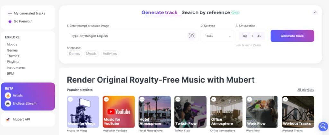Click Music for Vlogs caption text below thumbnail

pyautogui.click(x=77, y=131)
